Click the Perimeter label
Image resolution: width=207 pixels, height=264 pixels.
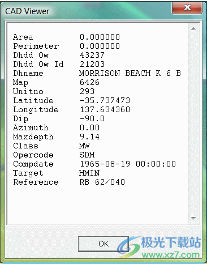point(36,46)
